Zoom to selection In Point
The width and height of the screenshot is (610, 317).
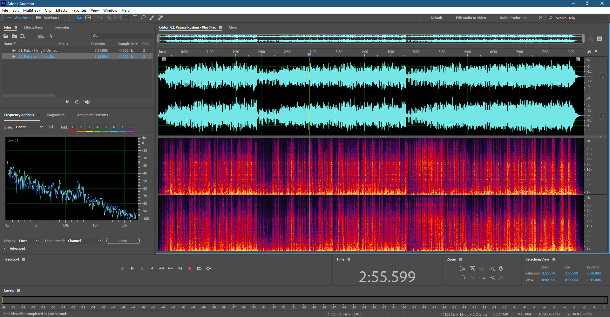pos(482,277)
